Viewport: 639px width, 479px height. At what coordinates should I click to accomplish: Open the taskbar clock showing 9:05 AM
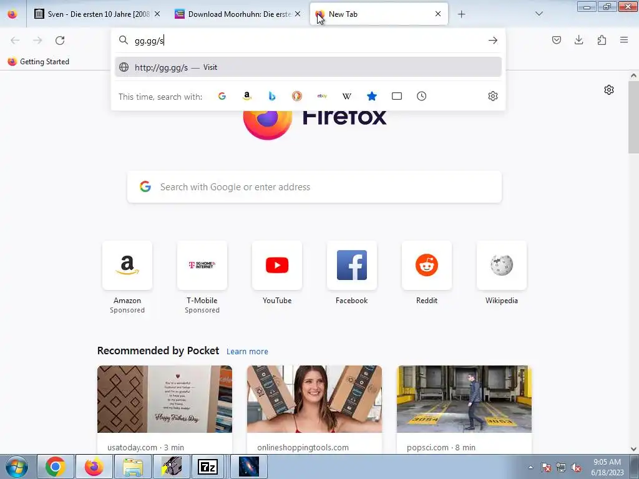(607, 467)
